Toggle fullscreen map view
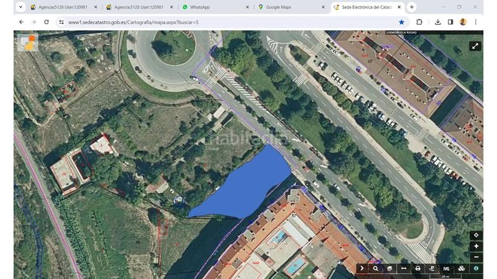The image size is (497, 279). 475,46
